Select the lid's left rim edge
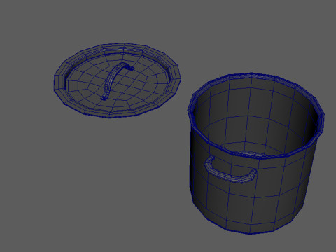336x252 pixels. (x=59, y=80)
